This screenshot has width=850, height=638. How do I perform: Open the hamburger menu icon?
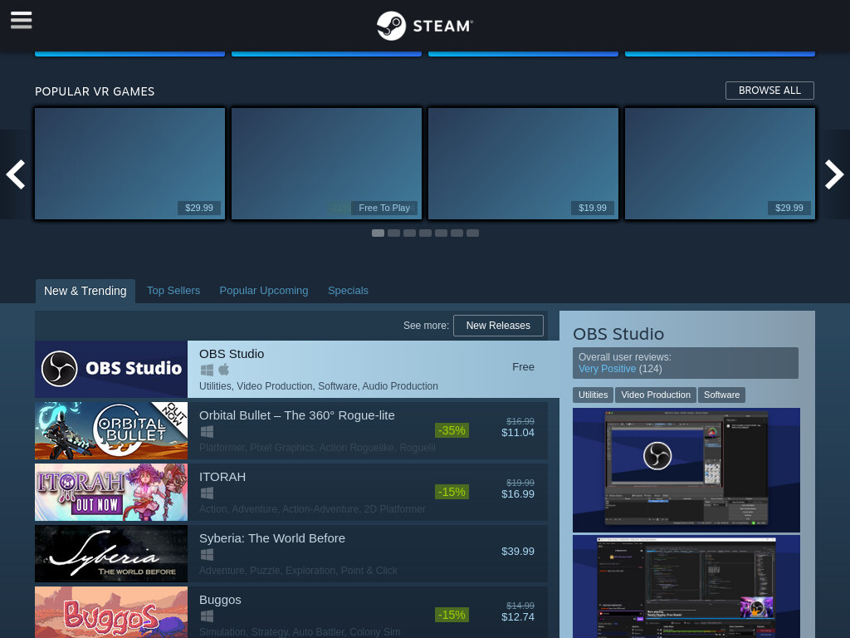[x=21, y=21]
